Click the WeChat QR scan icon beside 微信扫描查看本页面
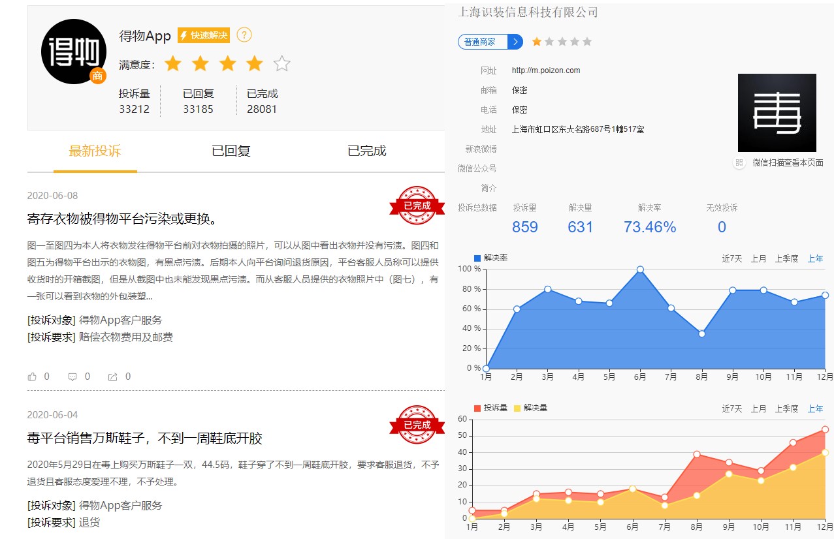Viewport: 834px width, 539px height. point(738,163)
